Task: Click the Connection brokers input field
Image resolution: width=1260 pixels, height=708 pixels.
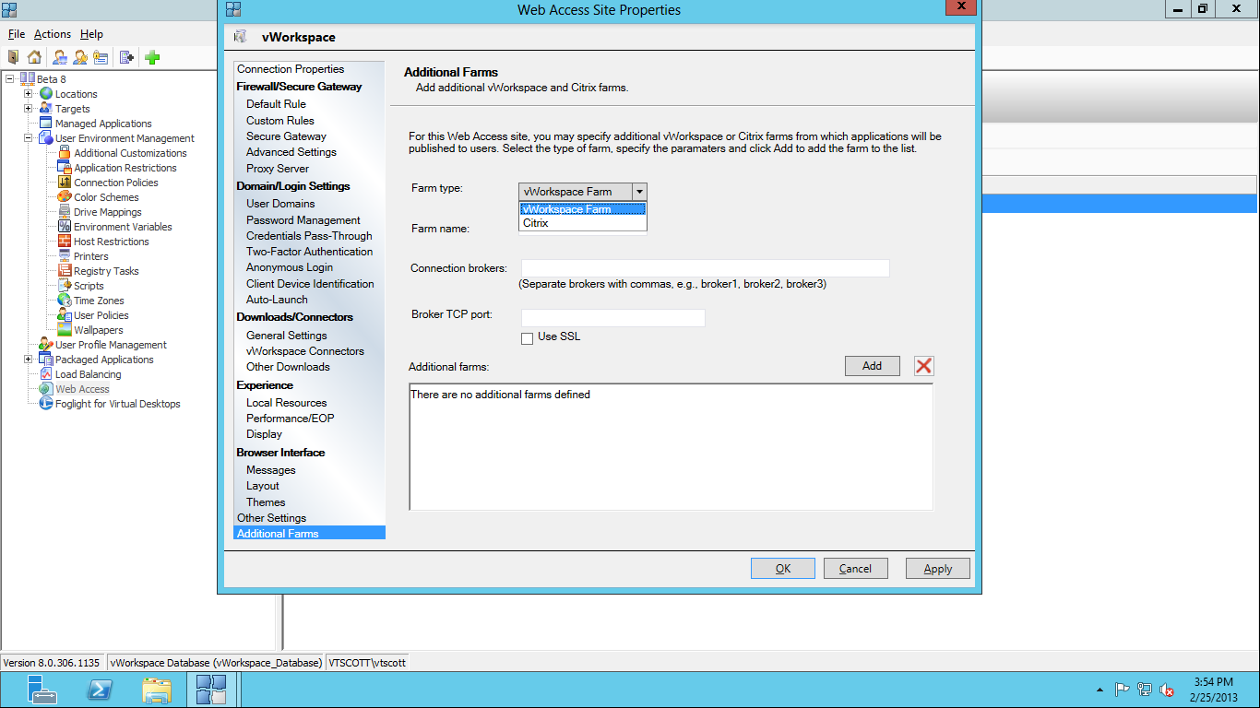Action: pyautogui.click(x=706, y=268)
